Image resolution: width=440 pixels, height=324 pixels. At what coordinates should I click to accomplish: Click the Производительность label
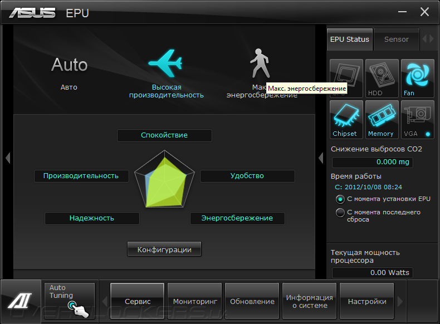pos(81,176)
